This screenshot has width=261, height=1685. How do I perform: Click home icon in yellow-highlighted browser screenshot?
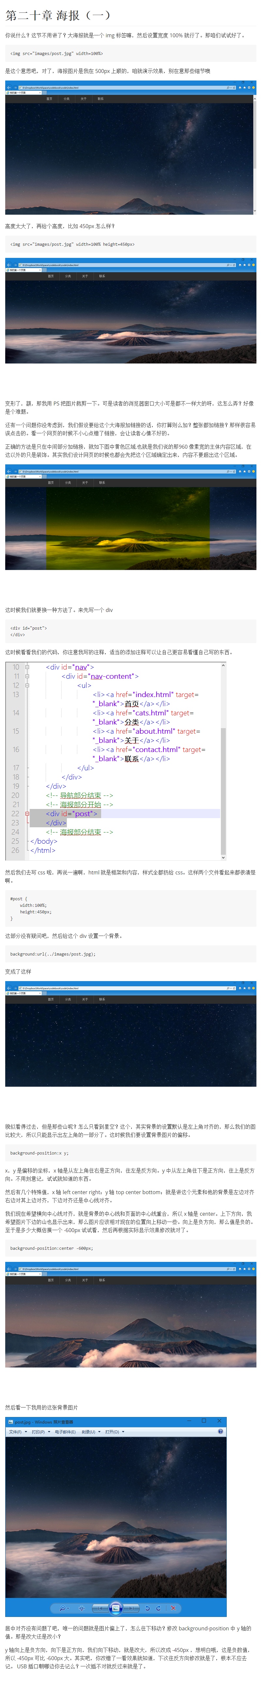(x=240, y=472)
